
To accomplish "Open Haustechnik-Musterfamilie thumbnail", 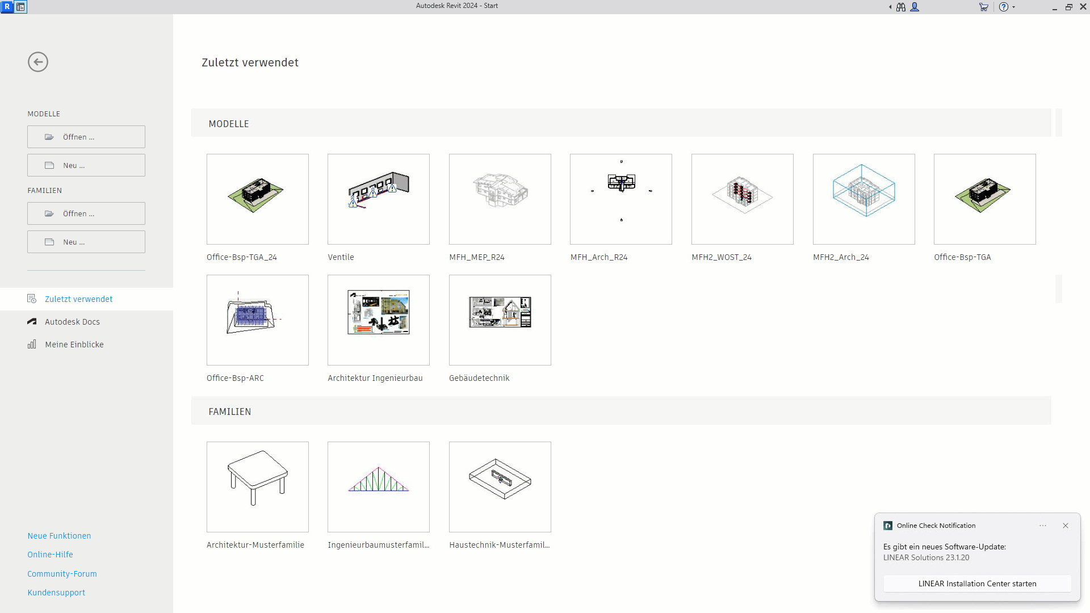I will coord(500,487).
